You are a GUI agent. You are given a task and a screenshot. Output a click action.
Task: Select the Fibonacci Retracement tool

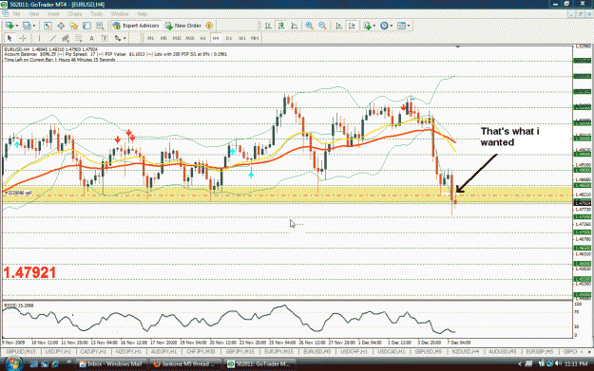(79, 38)
